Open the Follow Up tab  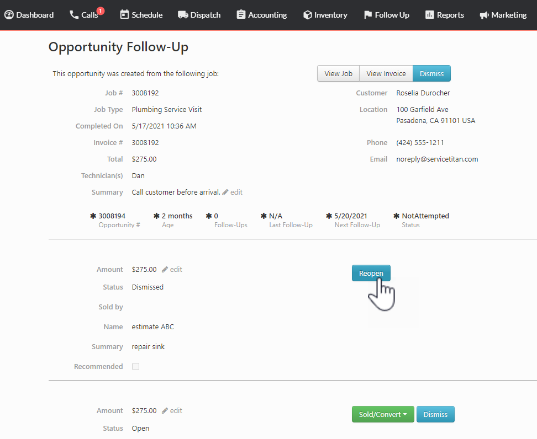pos(387,15)
